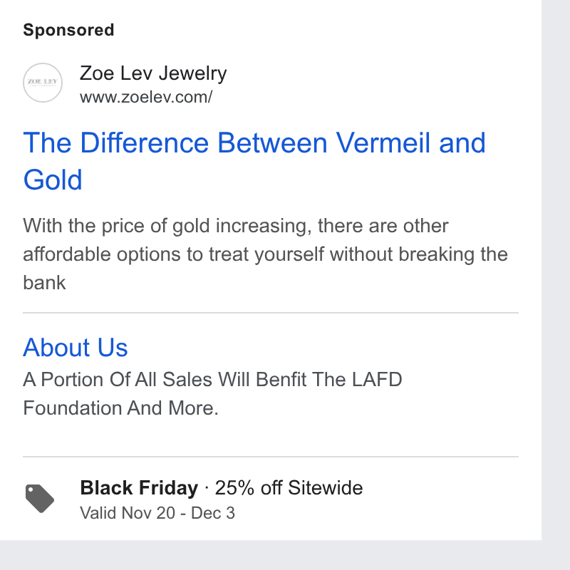The width and height of the screenshot is (570, 570).
Task: Click the price of gold description line
Action: click(x=236, y=226)
